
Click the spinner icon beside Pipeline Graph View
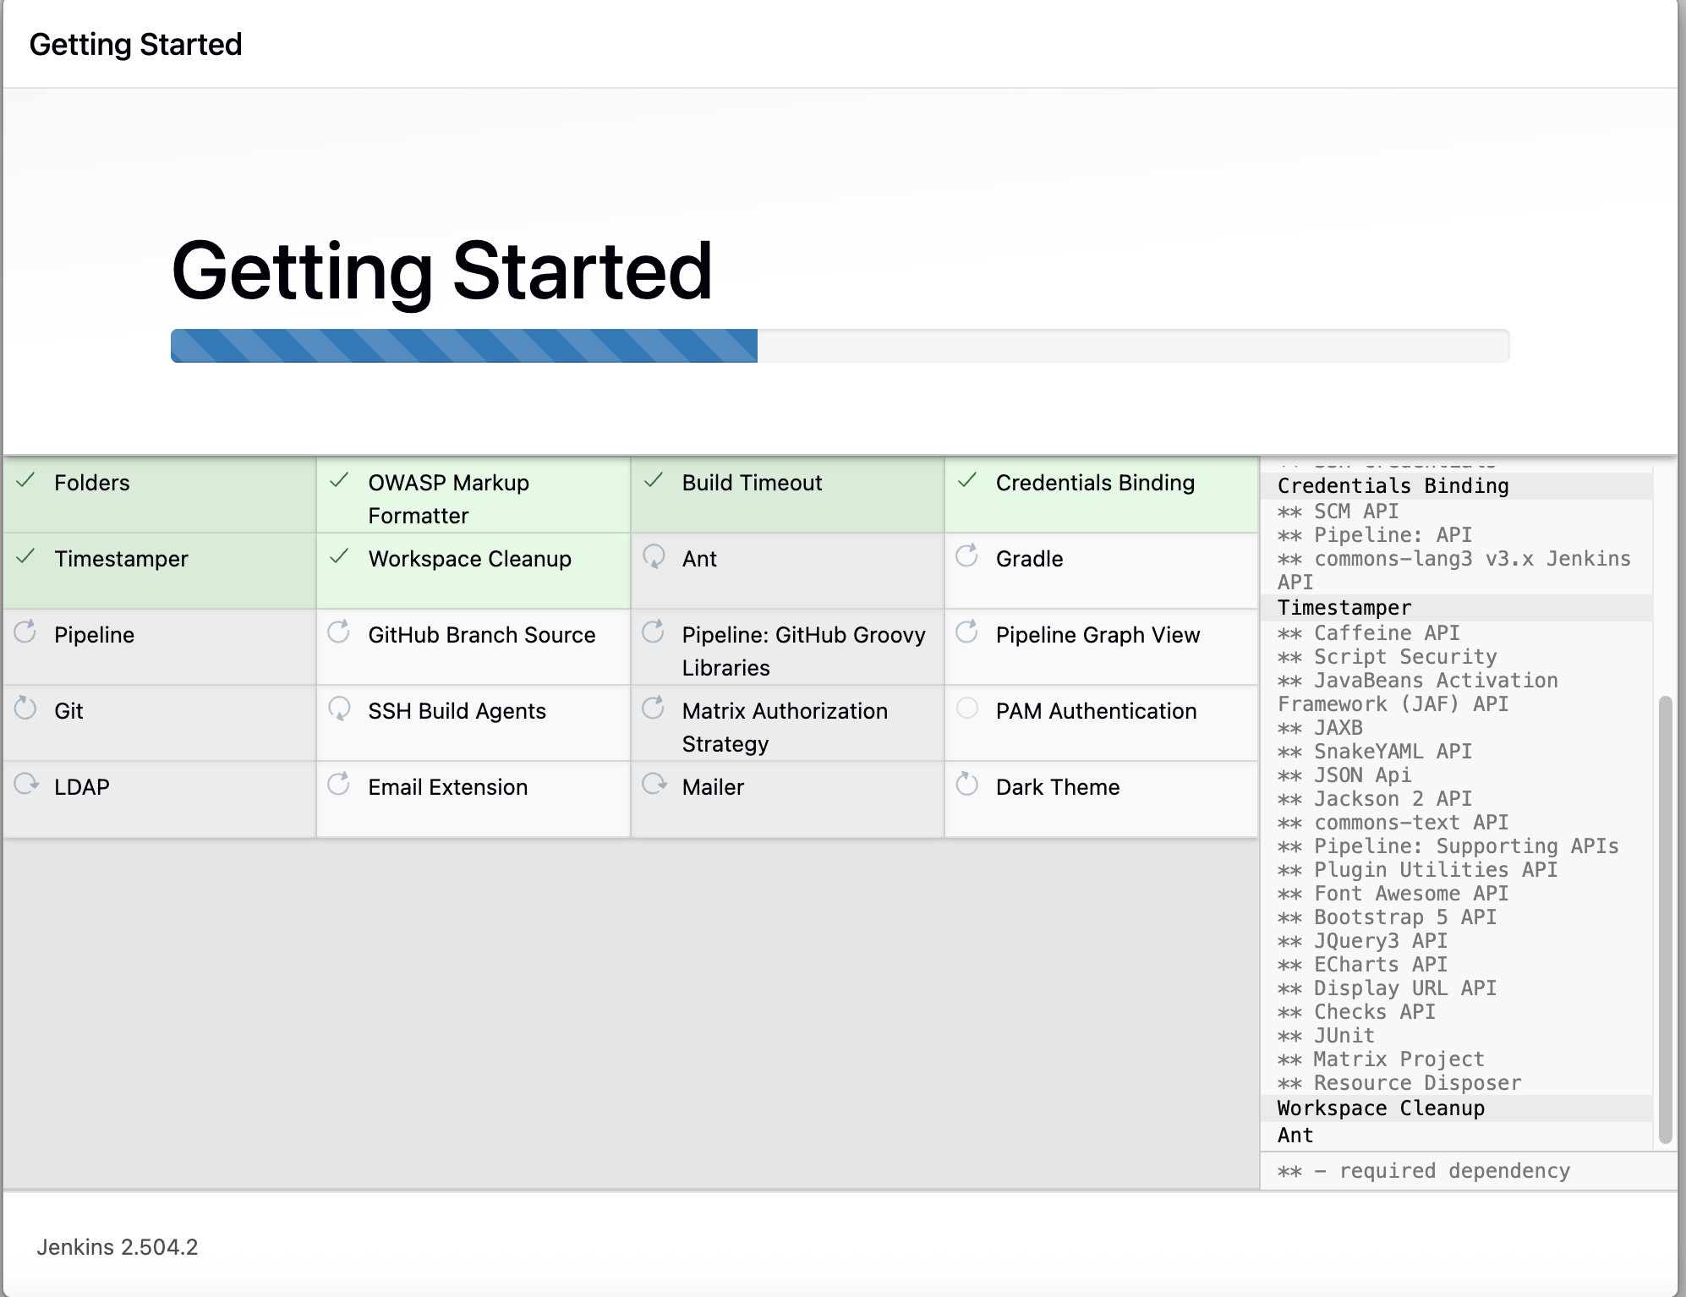[967, 632]
